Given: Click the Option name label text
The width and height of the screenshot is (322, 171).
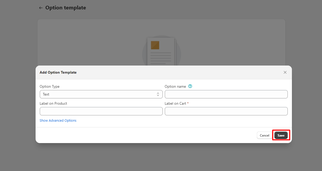Looking at the screenshot, I should (175, 86).
